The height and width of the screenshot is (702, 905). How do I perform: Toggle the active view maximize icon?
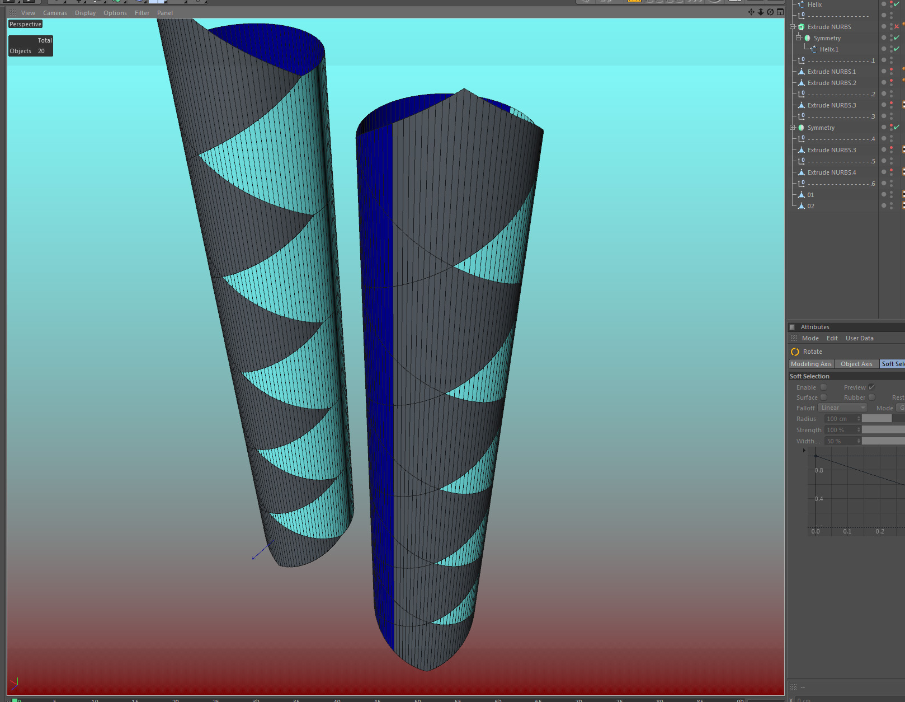coord(780,12)
